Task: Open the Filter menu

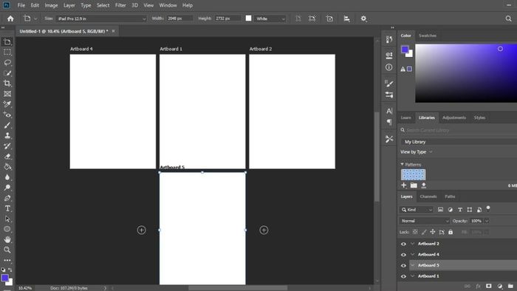Action: (120, 5)
